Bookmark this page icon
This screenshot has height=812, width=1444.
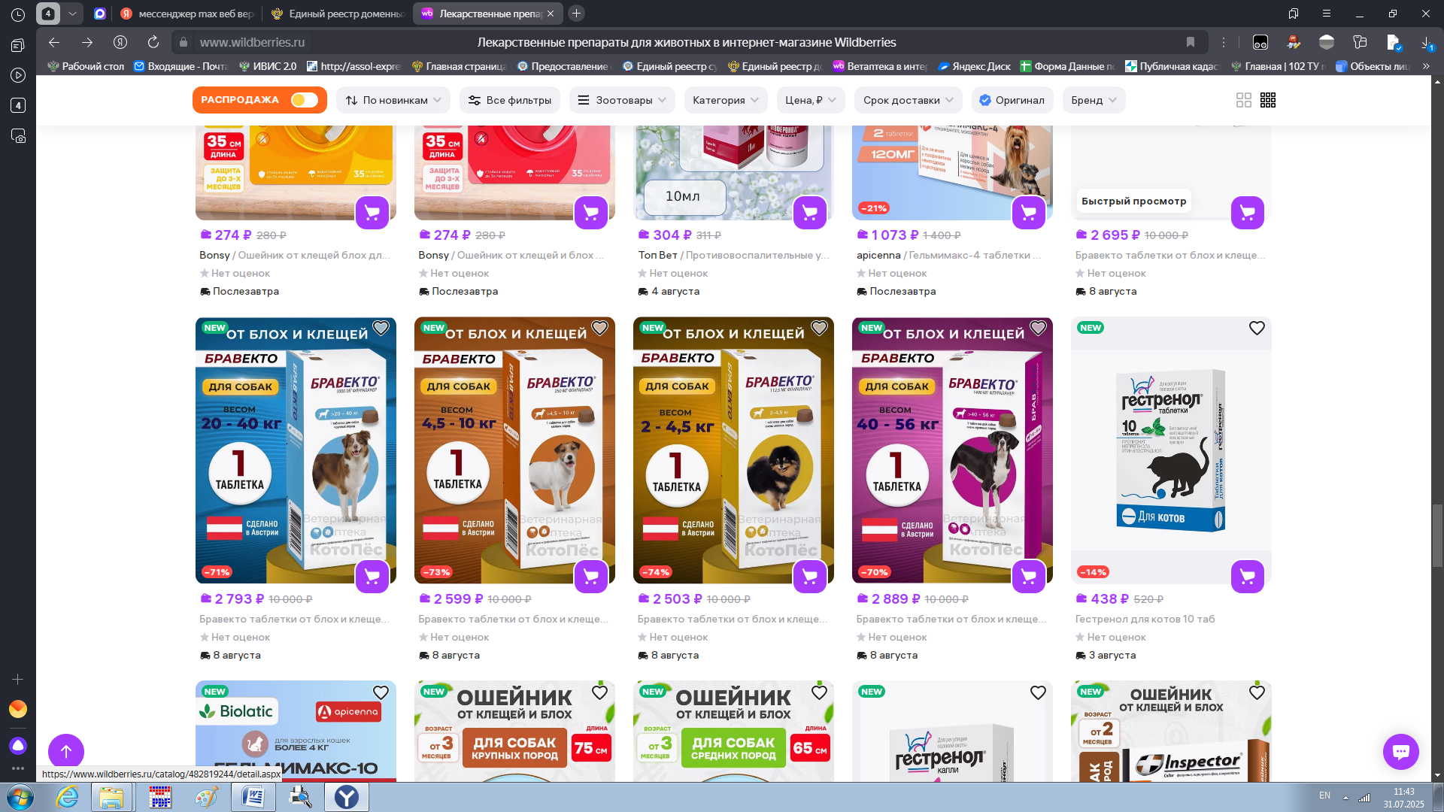click(1191, 42)
